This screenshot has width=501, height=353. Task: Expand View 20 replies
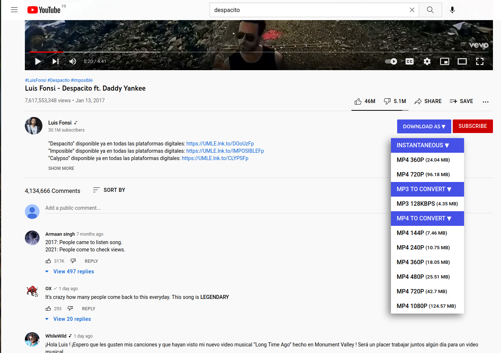click(68, 319)
